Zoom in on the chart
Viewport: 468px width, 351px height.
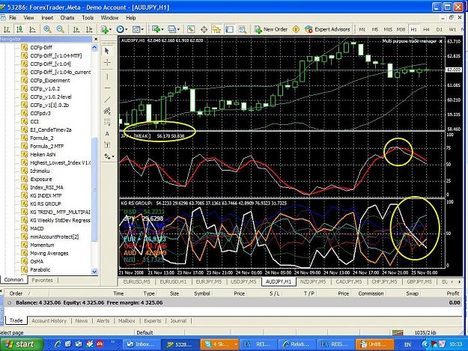(x=47, y=29)
